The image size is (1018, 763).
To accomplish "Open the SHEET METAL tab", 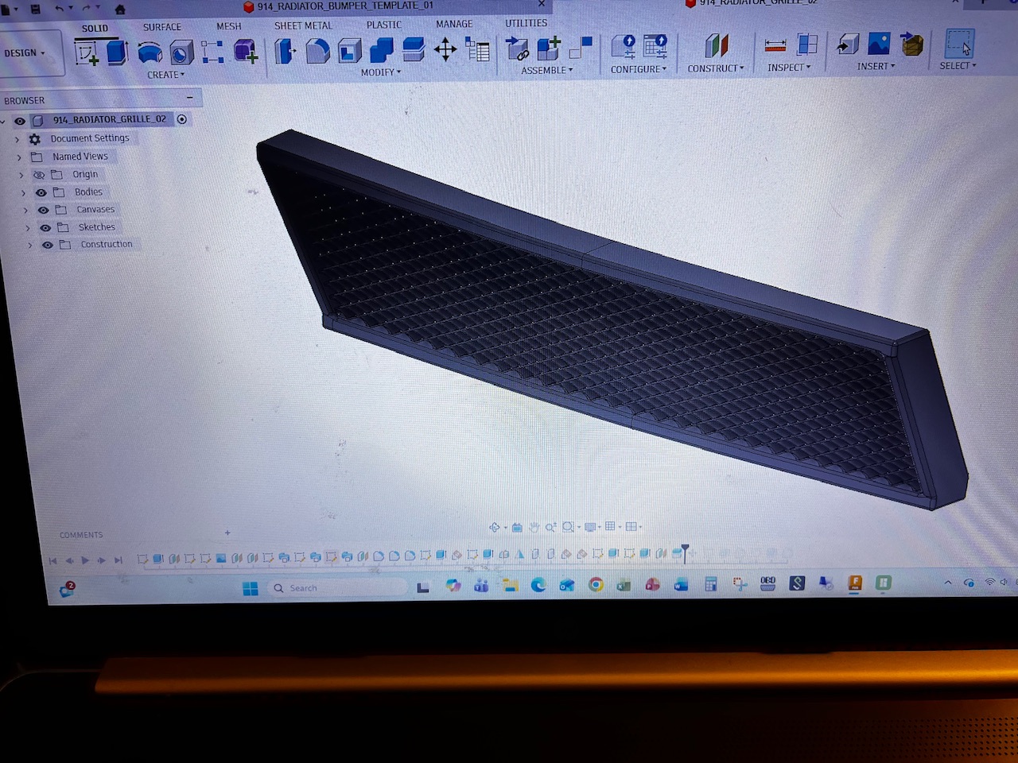I will click(303, 25).
